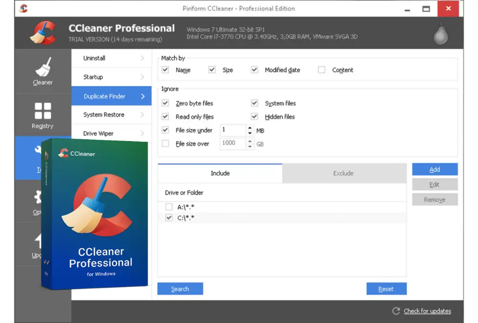Click the CCleaner Professional product box image

[x=95, y=214]
